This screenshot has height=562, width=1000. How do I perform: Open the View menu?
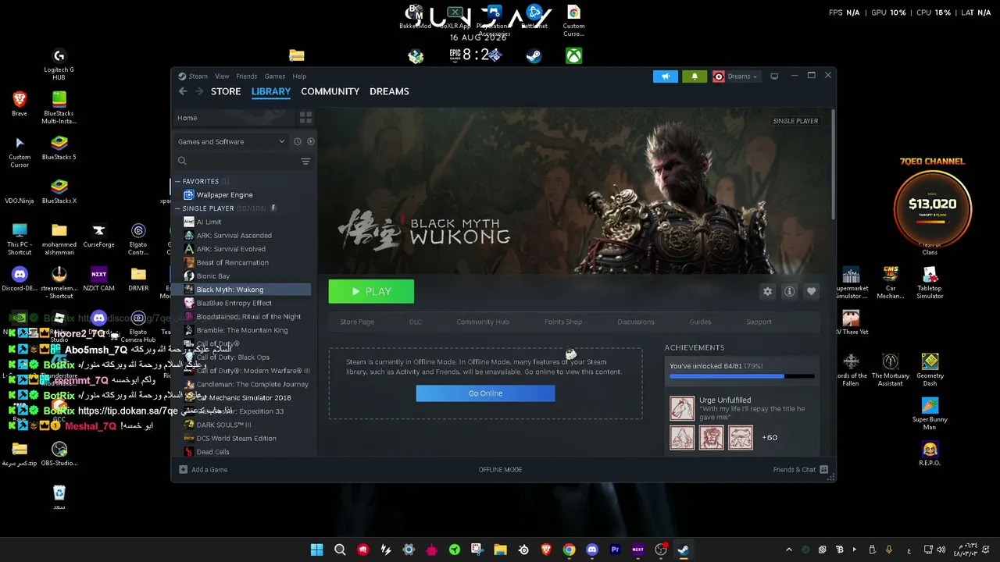point(222,76)
